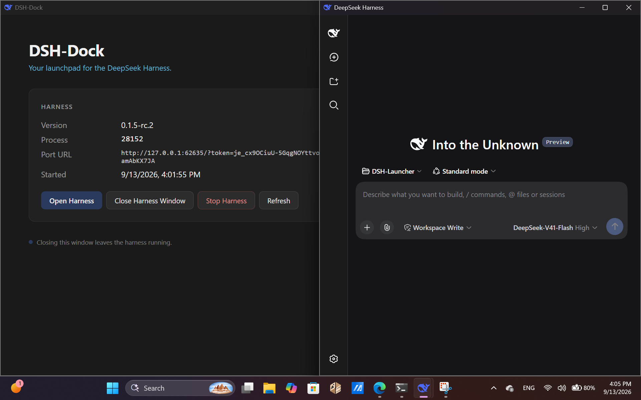Expand the DSH-Launcher folder dropdown
The image size is (641, 400).
[392, 171]
